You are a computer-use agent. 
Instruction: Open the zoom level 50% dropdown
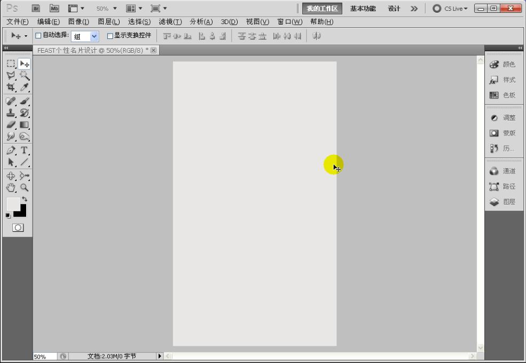(106, 8)
